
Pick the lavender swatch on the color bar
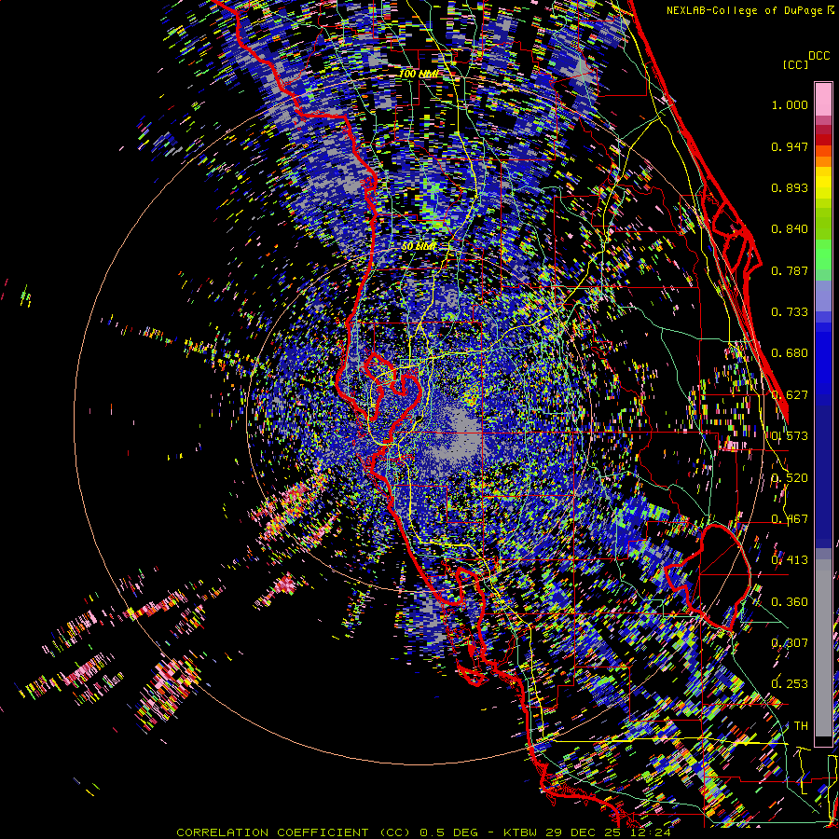coord(823,296)
